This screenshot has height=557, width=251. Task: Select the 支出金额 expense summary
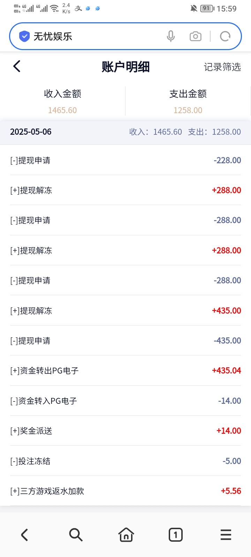point(188,101)
